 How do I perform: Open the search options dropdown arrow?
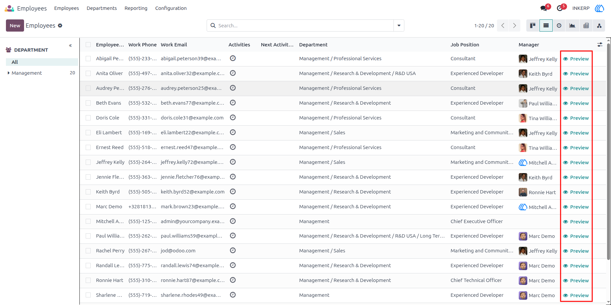point(399,26)
